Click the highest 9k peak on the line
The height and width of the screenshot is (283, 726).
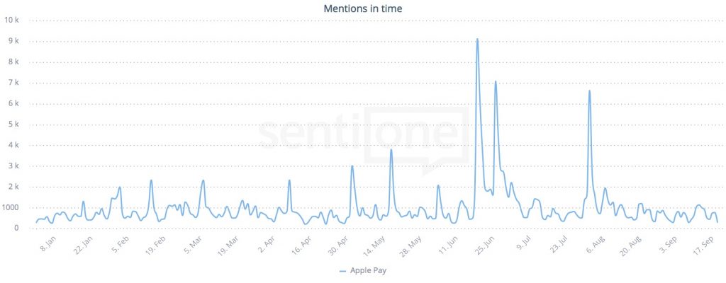pos(477,40)
